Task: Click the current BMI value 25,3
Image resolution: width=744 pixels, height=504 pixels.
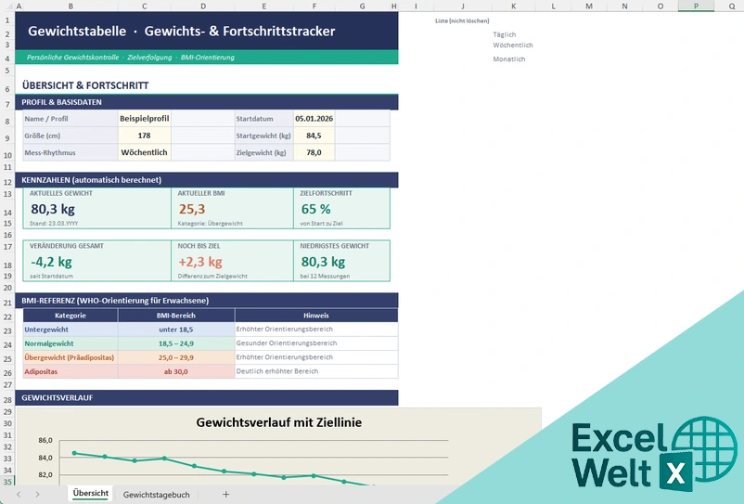Action: pos(192,209)
